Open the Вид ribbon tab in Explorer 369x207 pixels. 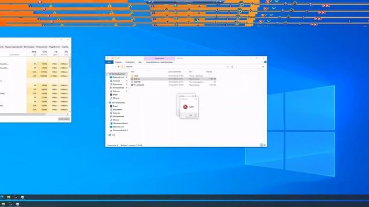tap(140, 62)
